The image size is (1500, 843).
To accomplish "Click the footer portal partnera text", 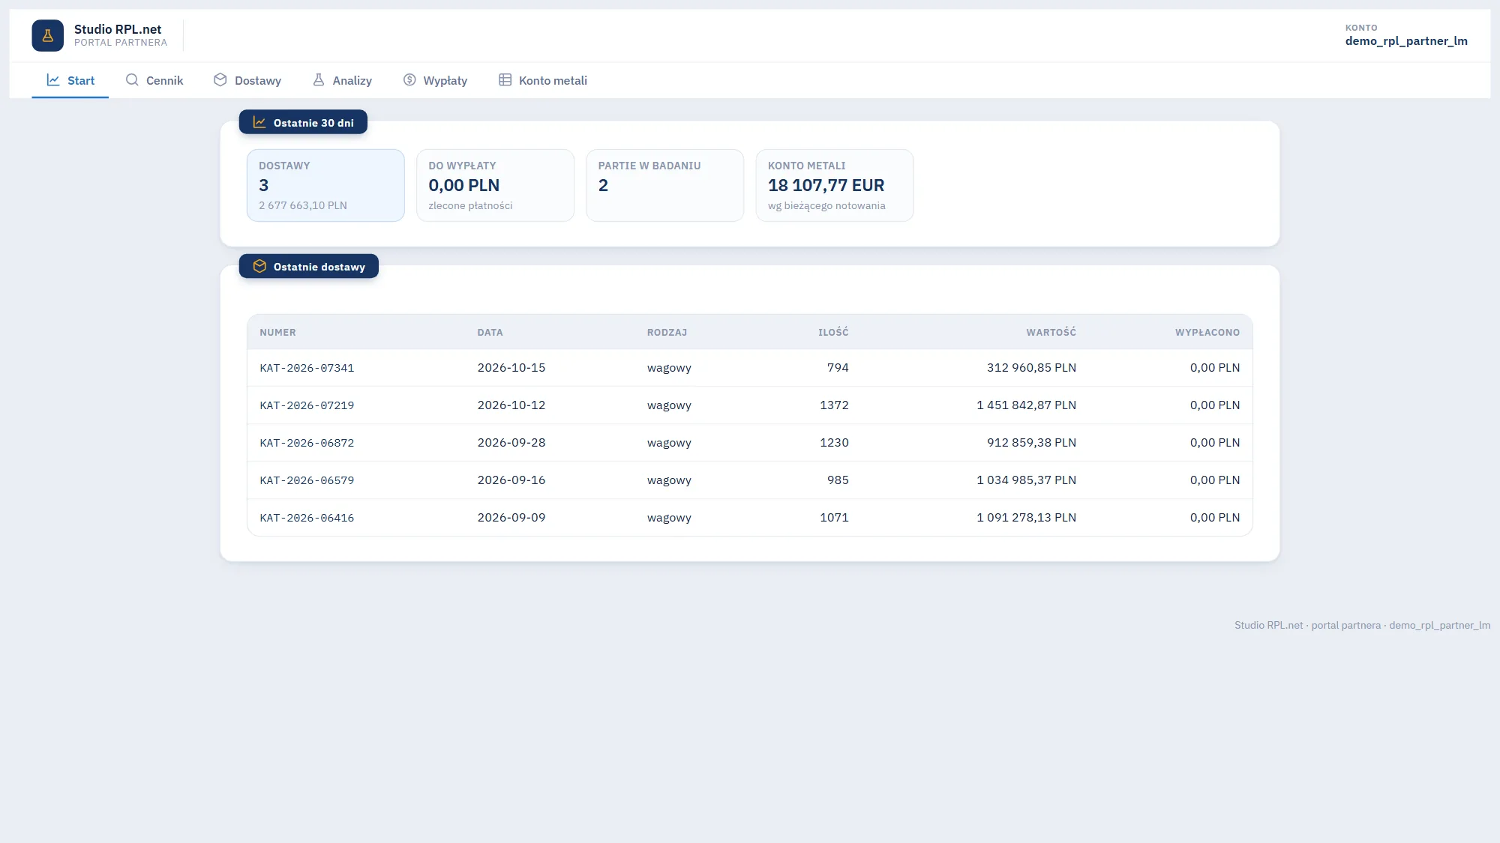I will click(1345, 625).
